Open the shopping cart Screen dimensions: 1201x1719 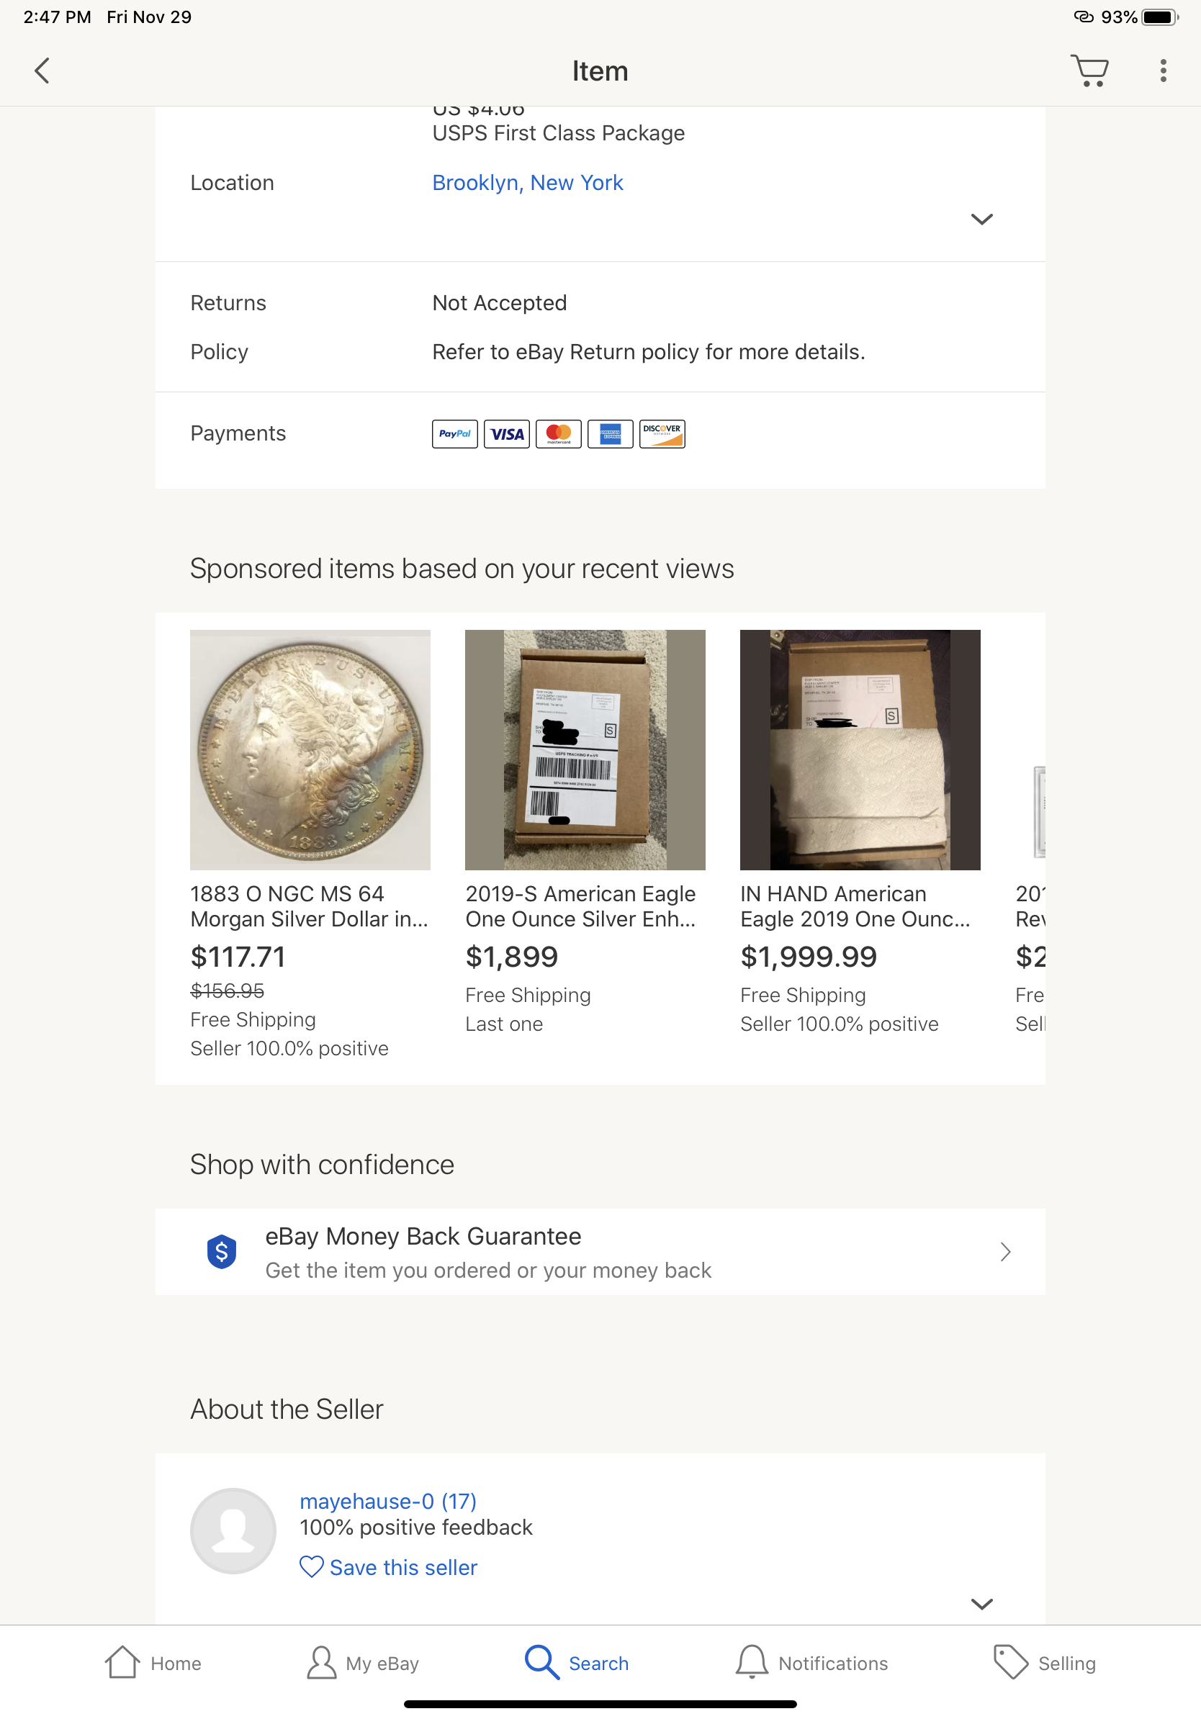(1089, 71)
